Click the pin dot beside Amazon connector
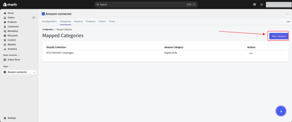The width and height of the screenshot is (292, 122). [x=34, y=72]
